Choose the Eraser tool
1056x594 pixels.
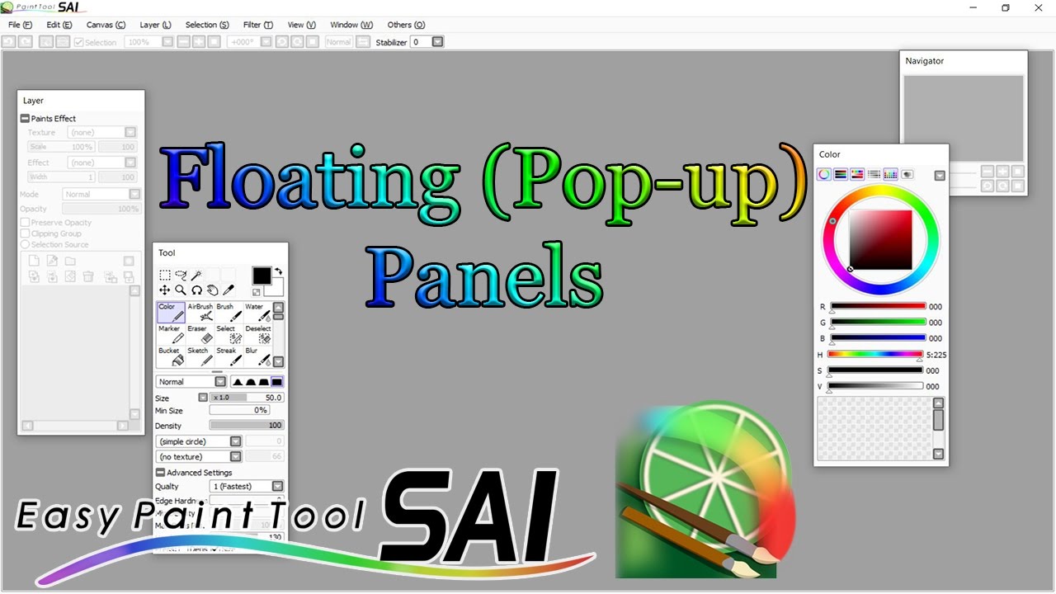[200, 334]
